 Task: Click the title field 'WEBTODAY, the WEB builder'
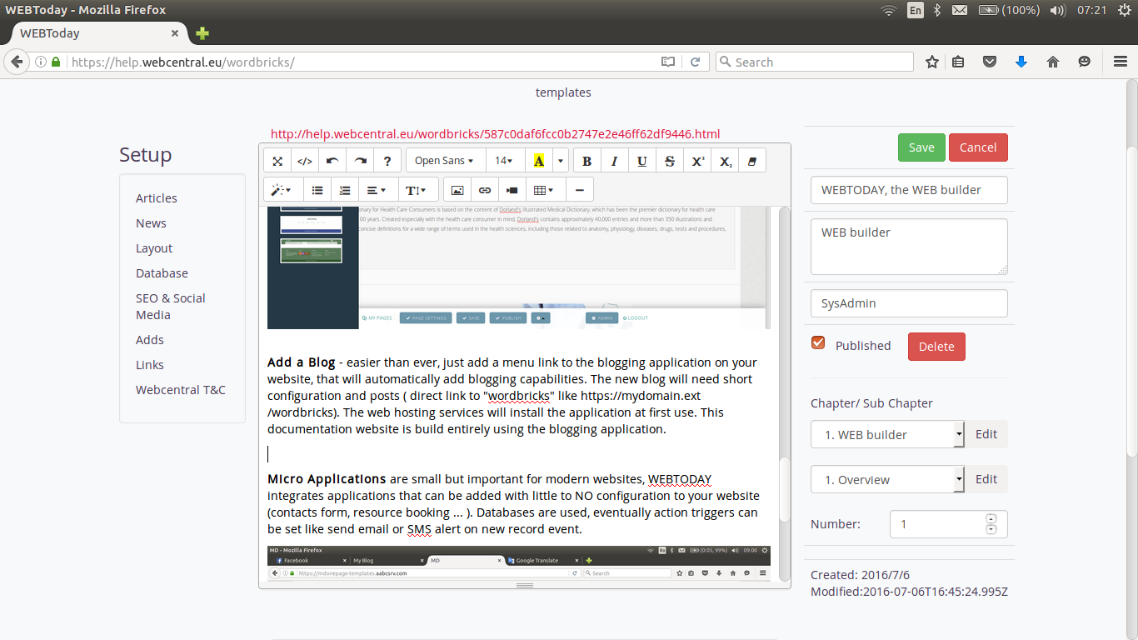909,190
